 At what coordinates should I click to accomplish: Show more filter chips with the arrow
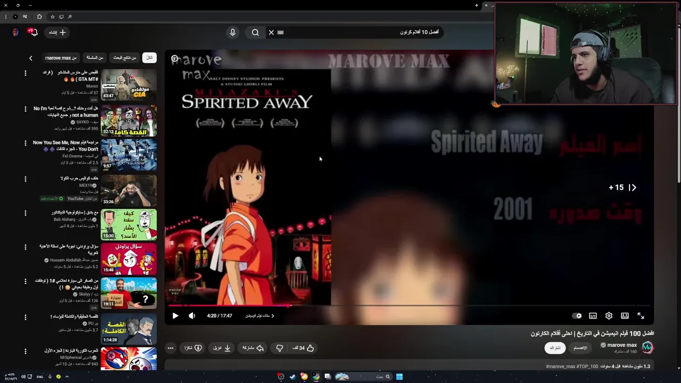(30, 58)
